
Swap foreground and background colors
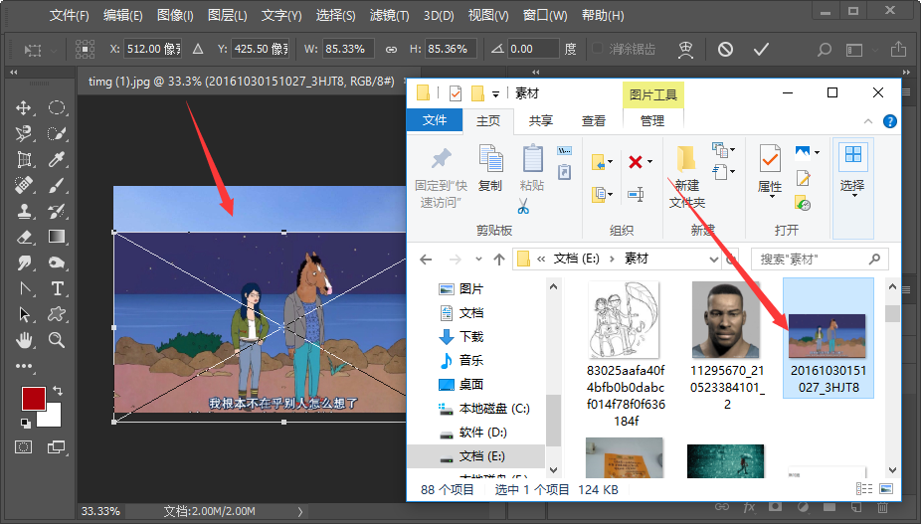click(x=57, y=391)
